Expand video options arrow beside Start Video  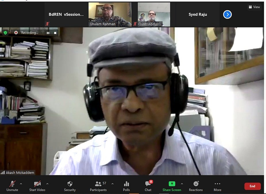point(47,184)
